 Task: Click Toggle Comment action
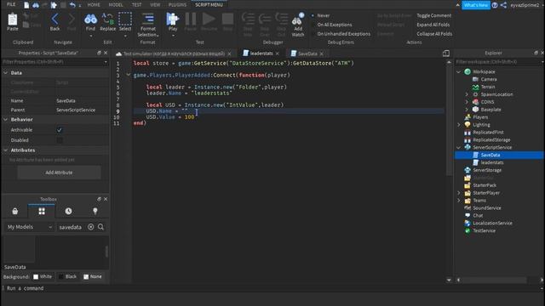click(x=433, y=15)
